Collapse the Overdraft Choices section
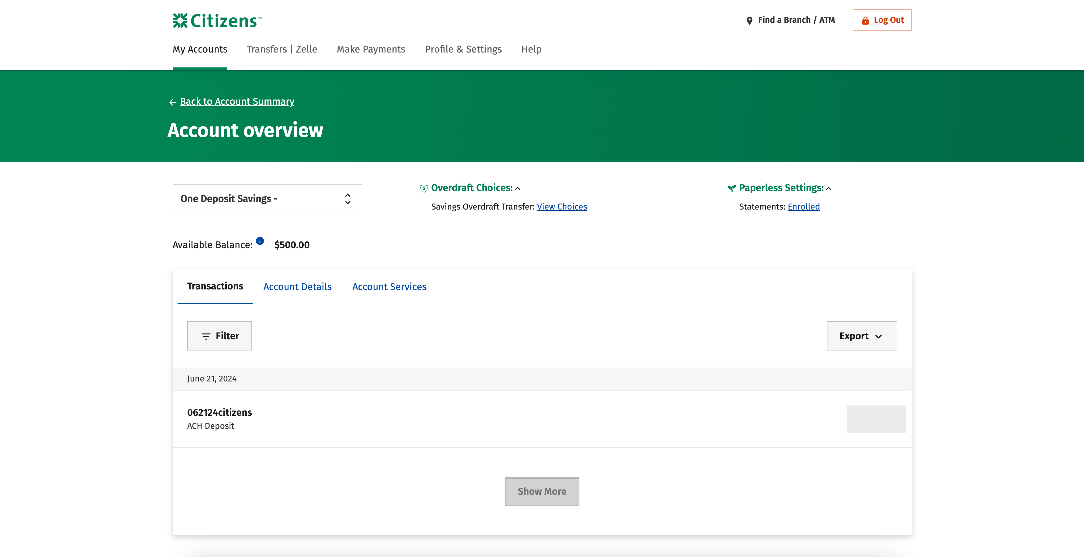The height and width of the screenshot is (557, 1084). click(518, 188)
